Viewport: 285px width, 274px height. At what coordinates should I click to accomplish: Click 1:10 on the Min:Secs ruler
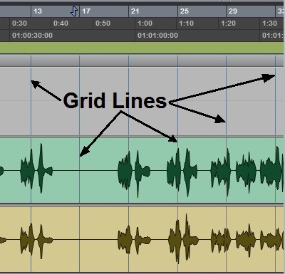186,23
